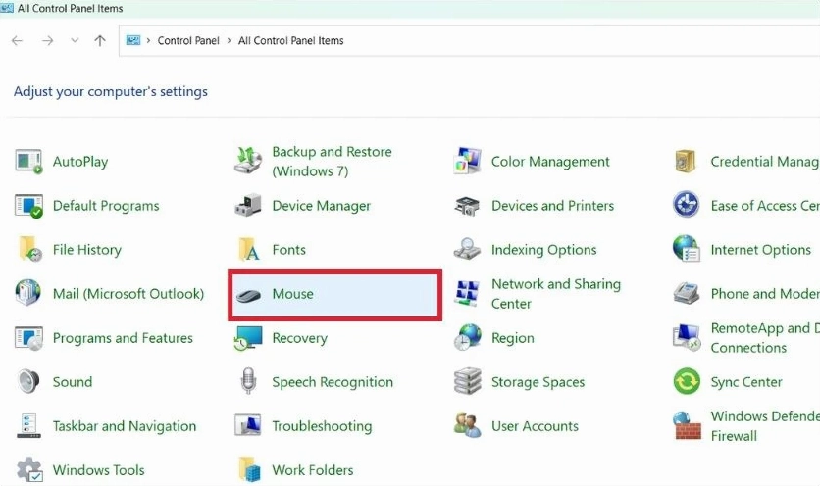Expand the chevron after Control Panel breadcrumb
The width and height of the screenshot is (820, 486).
[229, 41]
